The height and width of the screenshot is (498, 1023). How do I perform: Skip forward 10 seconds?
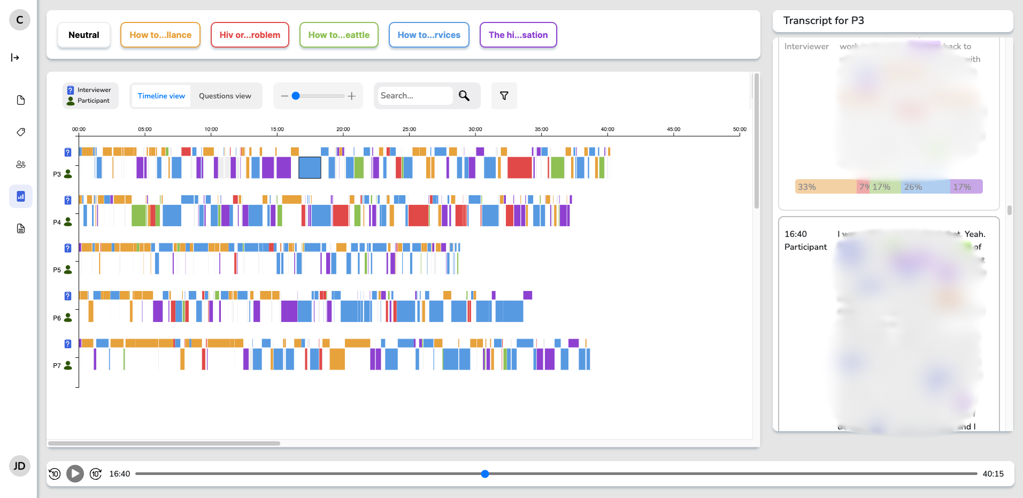click(96, 474)
